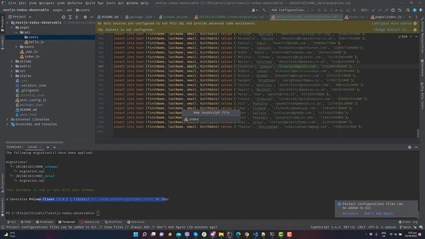
Task: Open the Project view dropdown
Action: (19, 17)
